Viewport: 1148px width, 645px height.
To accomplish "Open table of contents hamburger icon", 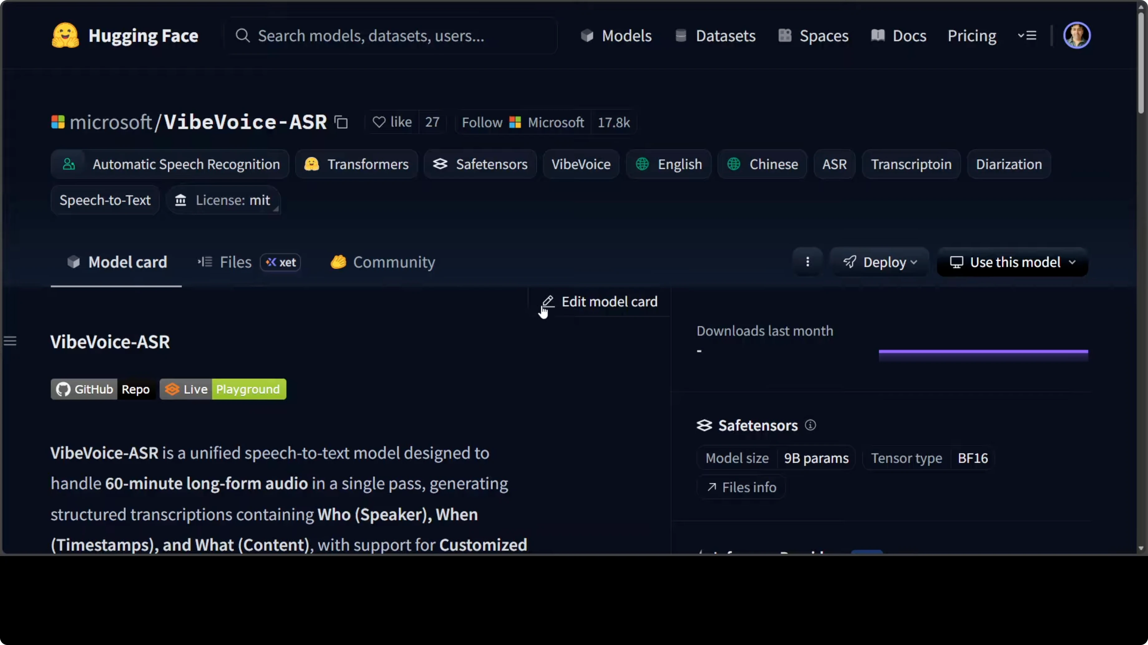I will click(10, 342).
